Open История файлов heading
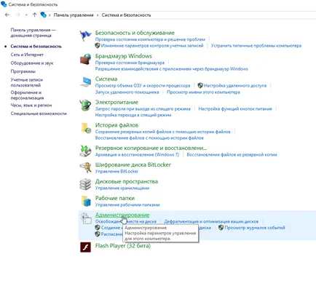Screen dimensions: 316x286 coord(116,125)
